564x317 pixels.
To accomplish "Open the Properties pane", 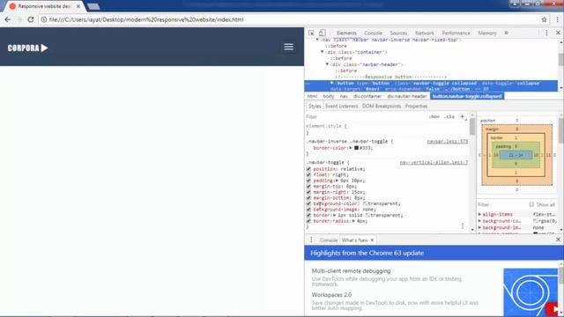I will [x=416, y=106].
